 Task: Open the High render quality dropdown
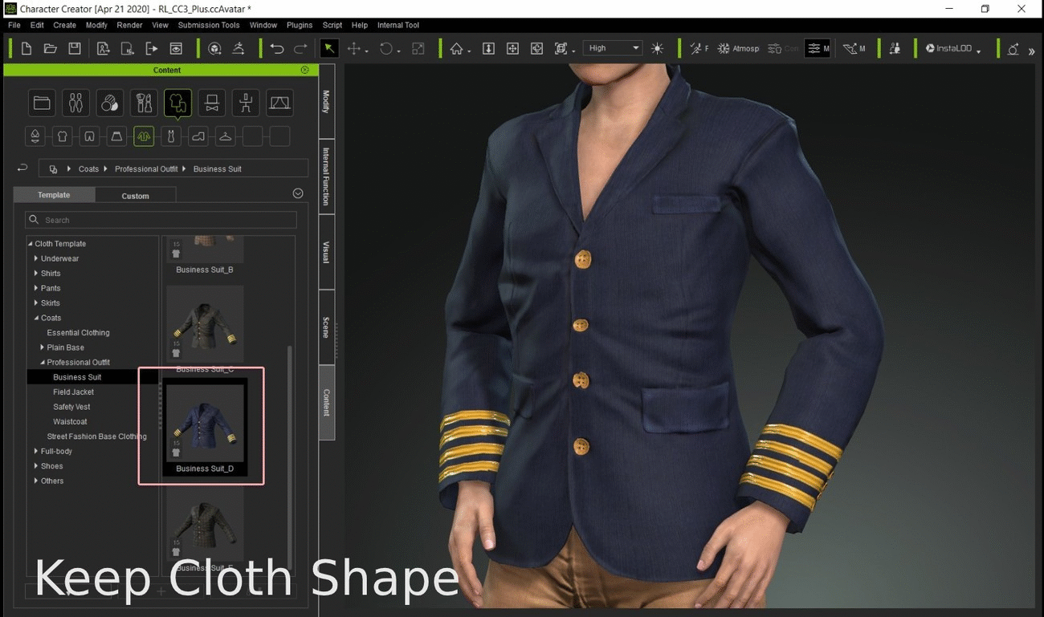pyautogui.click(x=614, y=48)
